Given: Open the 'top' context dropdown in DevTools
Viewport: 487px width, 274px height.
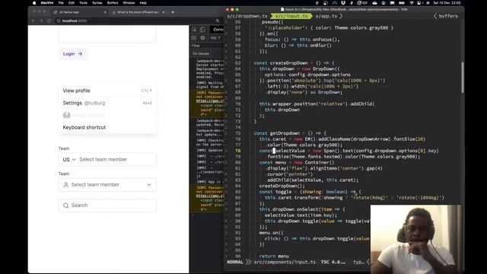Looking at the screenshot, I should pyautogui.click(x=215, y=37).
